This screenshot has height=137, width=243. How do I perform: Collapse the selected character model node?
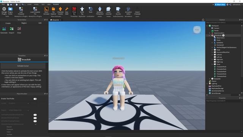point(210,35)
